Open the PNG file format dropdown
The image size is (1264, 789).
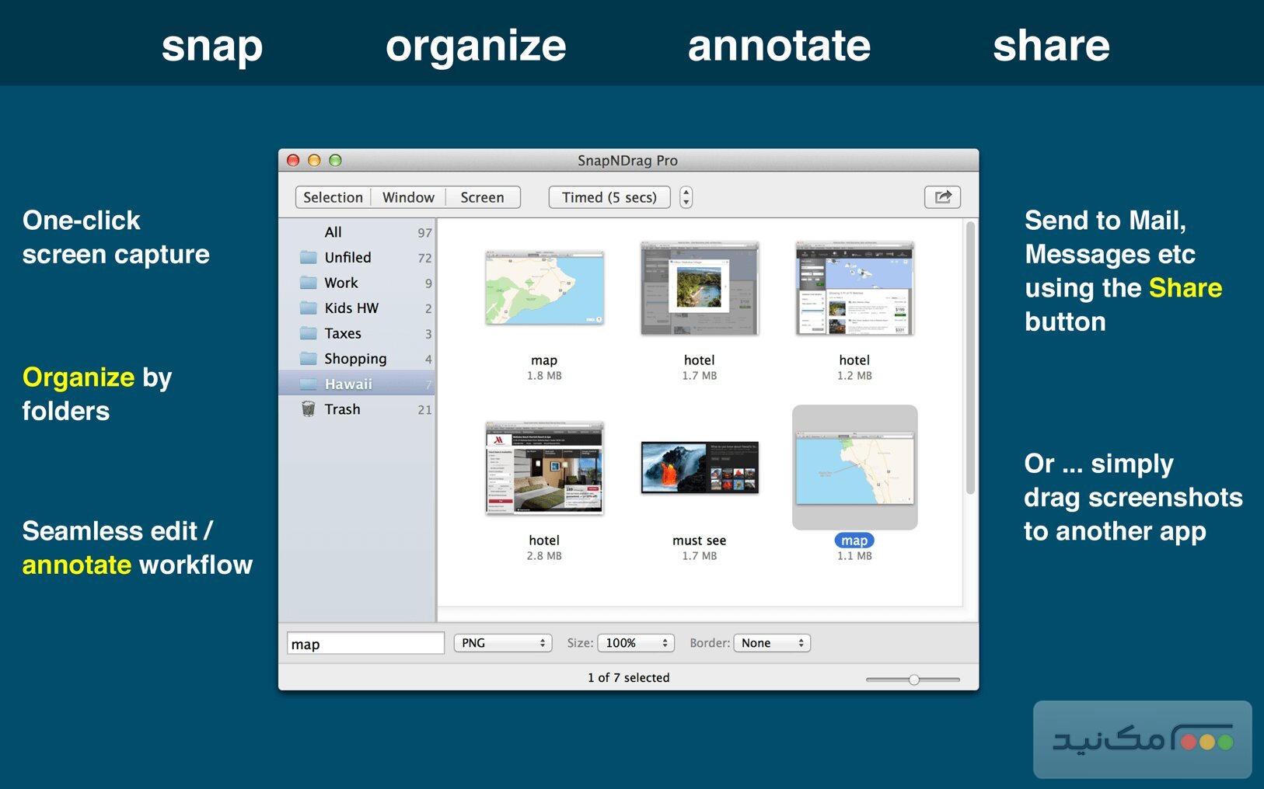(502, 642)
